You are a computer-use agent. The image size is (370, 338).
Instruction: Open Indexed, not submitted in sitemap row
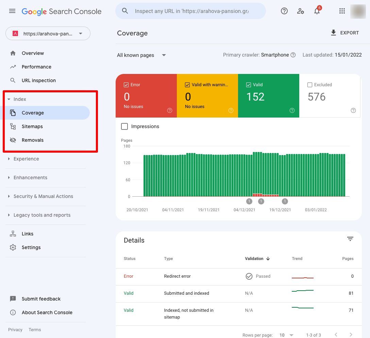pos(239,314)
